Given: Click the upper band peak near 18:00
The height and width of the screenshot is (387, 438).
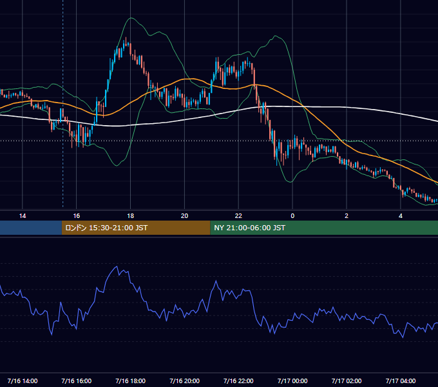Looking at the screenshot, I should [x=131, y=18].
